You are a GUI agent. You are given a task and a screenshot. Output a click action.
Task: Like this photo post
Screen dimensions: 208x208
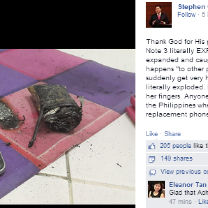[152, 134]
